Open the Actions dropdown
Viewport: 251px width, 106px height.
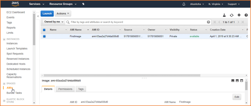(63, 14)
